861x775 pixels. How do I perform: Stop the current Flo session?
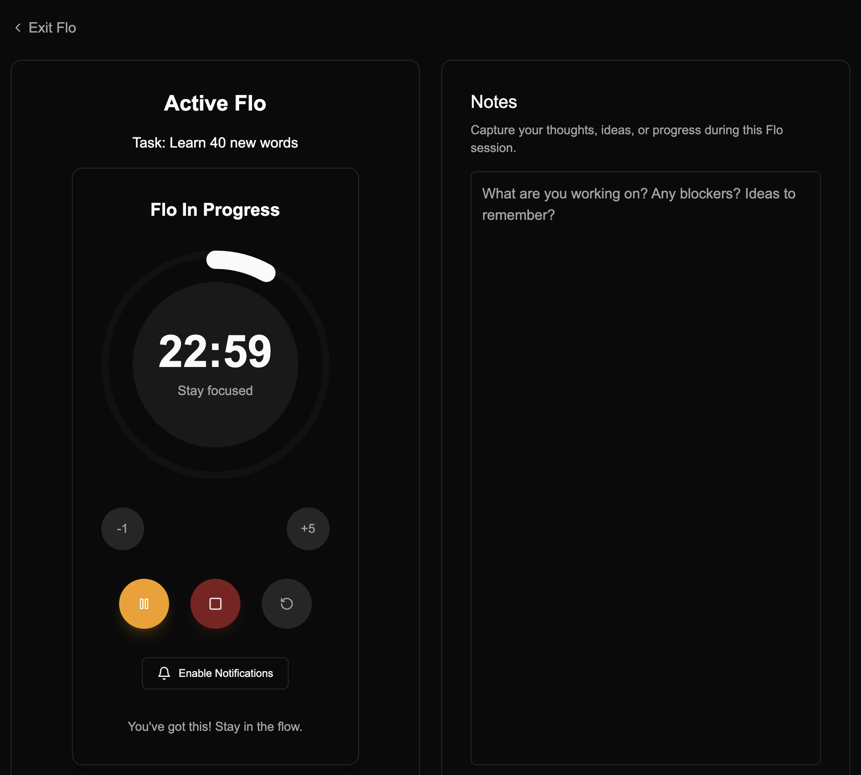215,604
